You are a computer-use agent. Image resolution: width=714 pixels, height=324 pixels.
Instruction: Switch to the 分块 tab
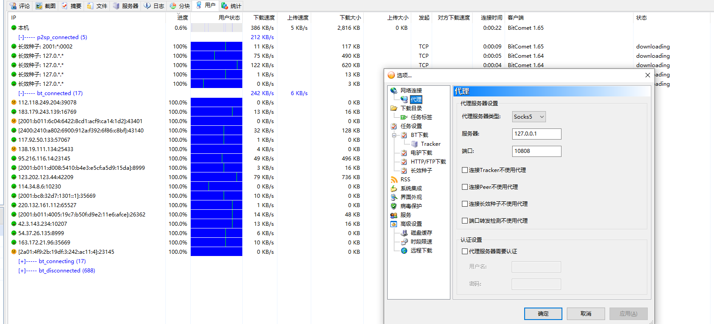click(180, 6)
